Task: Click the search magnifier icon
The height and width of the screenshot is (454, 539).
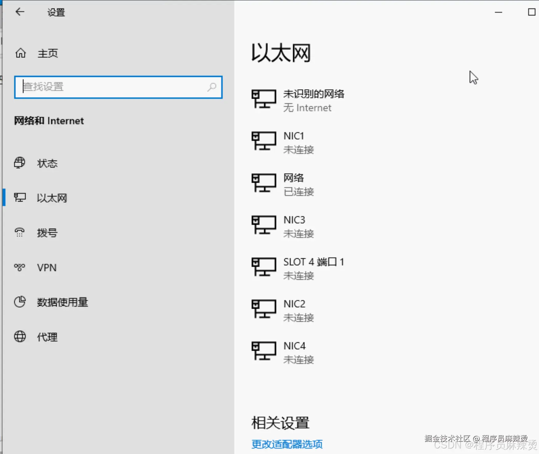Action: click(x=212, y=87)
